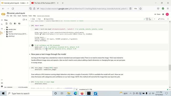
Task: Open the View menu
Action: (15, 16)
